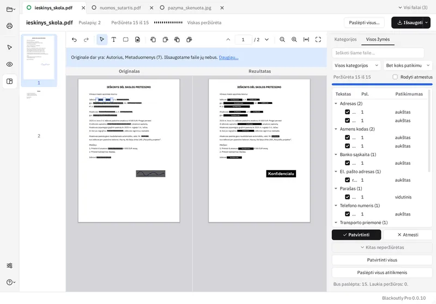Enter fullscreen view
Viewport: 436px width, 304px height.
pos(318,40)
